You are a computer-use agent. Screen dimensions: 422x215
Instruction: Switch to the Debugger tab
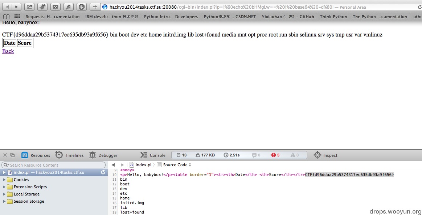103,155
